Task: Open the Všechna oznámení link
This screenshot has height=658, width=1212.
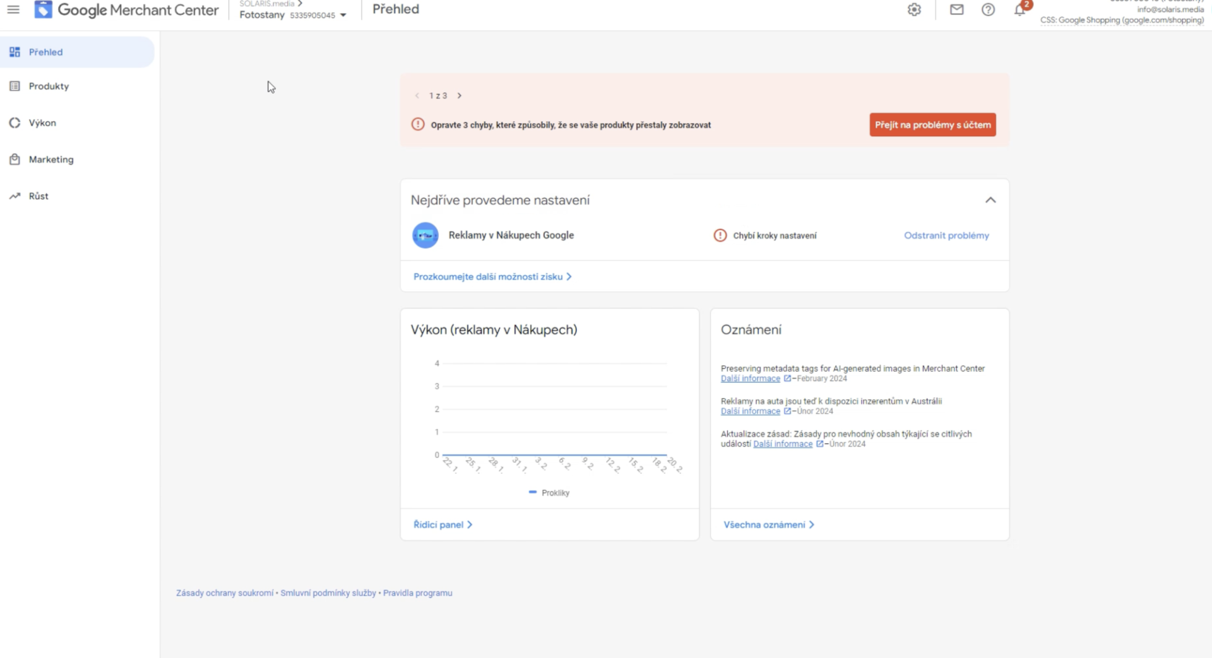Action: pyautogui.click(x=769, y=524)
